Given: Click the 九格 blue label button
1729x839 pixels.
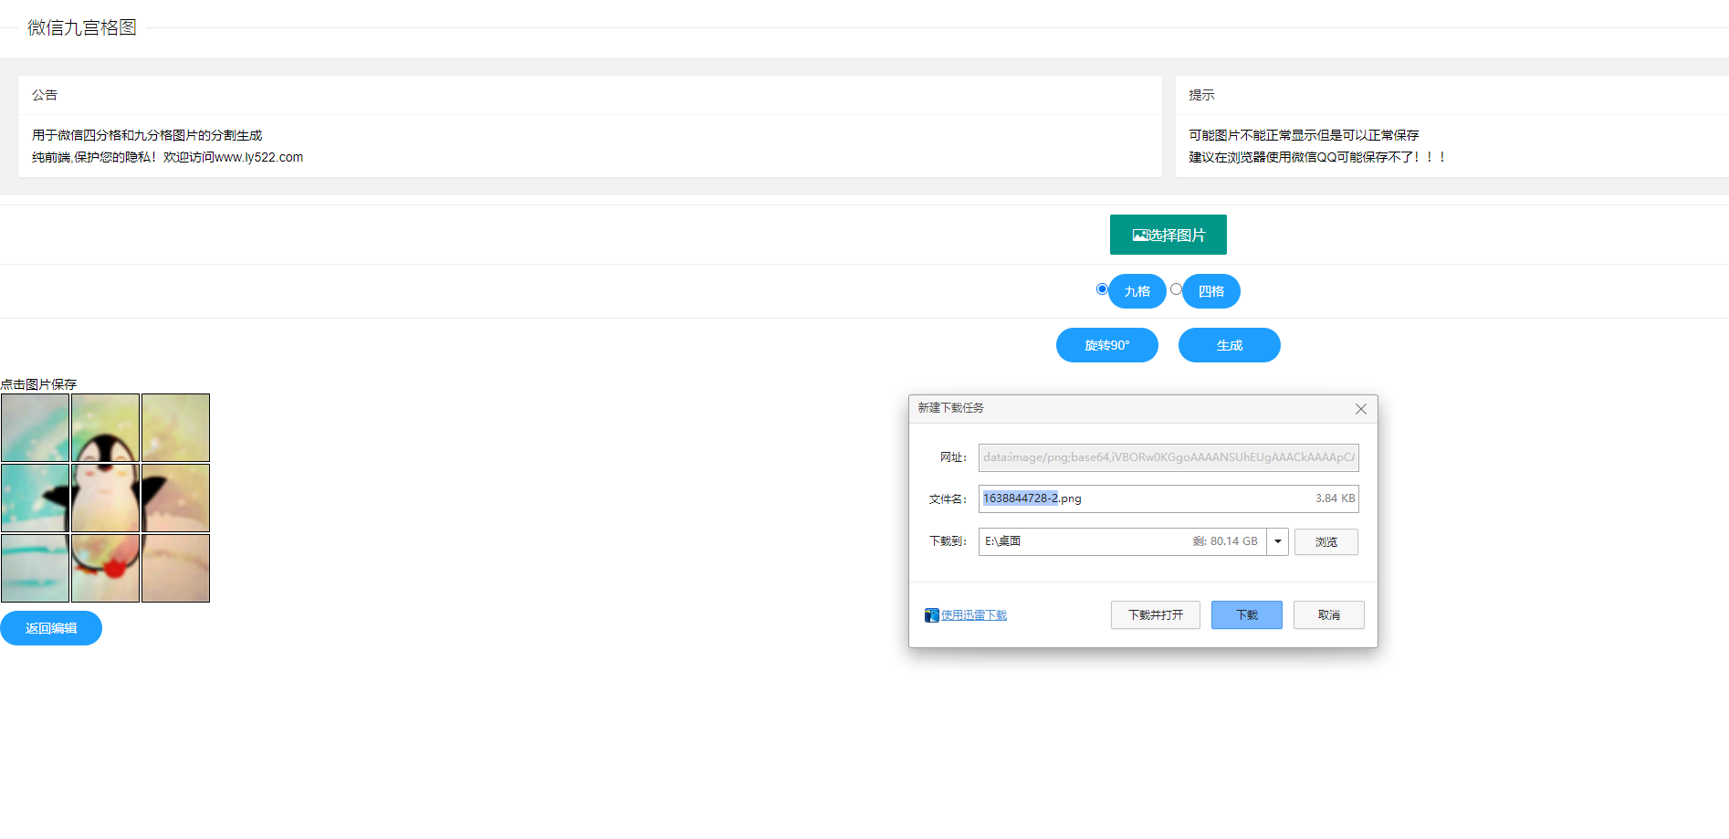Looking at the screenshot, I should [1137, 291].
